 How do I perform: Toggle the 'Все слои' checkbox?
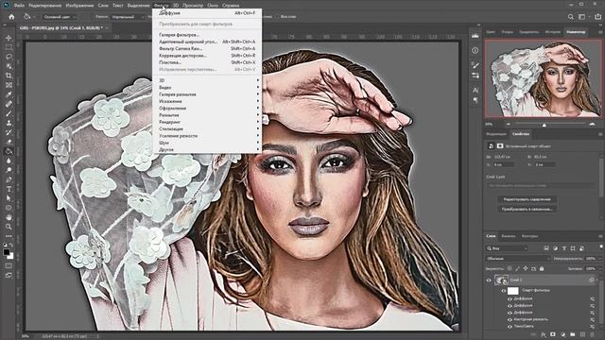277,17
